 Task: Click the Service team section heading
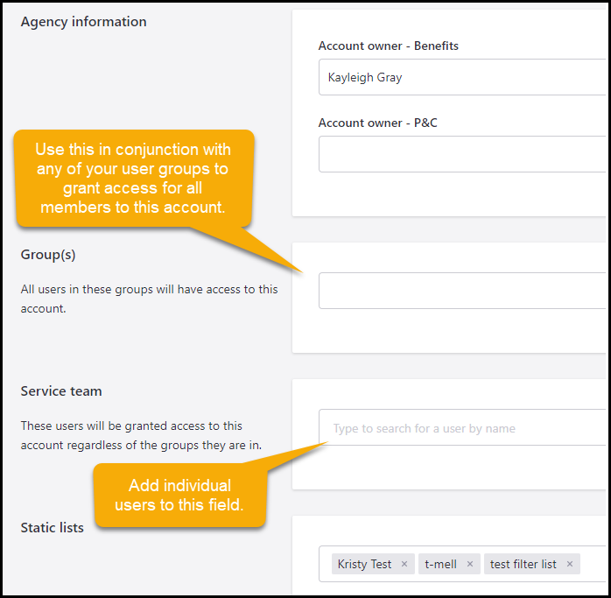(61, 391)
